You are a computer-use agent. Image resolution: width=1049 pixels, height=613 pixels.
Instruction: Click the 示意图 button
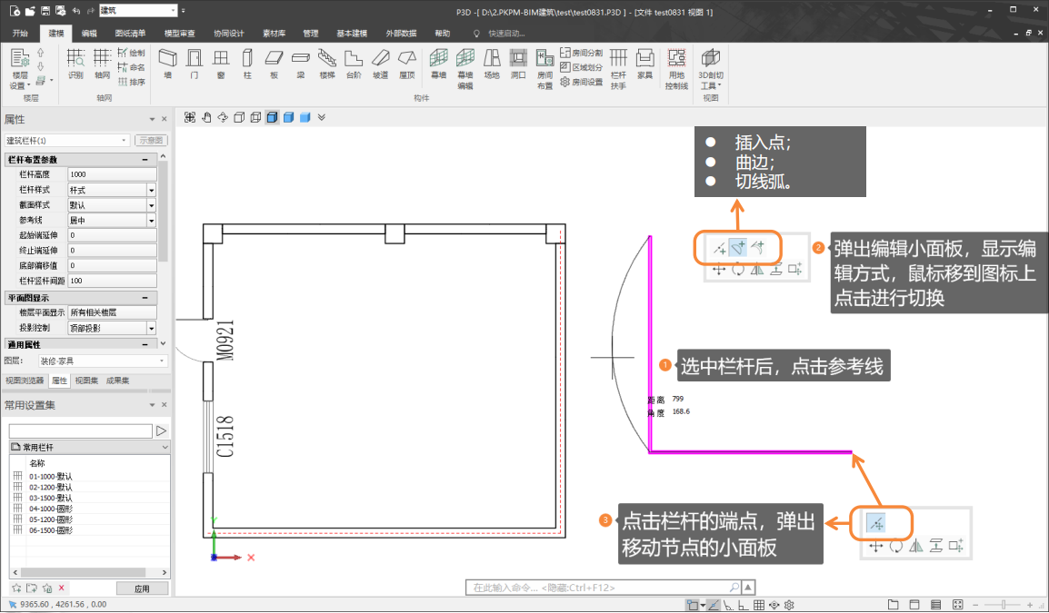click(x=151, y=141)
